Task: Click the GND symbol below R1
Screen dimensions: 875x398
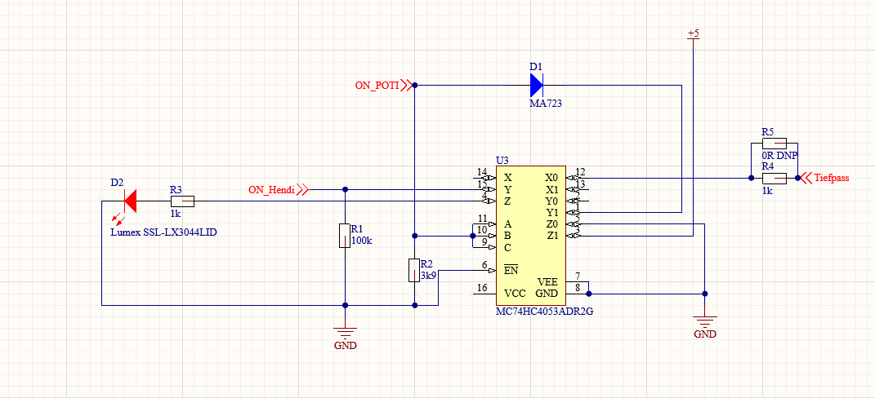Action: click(345, 334)
